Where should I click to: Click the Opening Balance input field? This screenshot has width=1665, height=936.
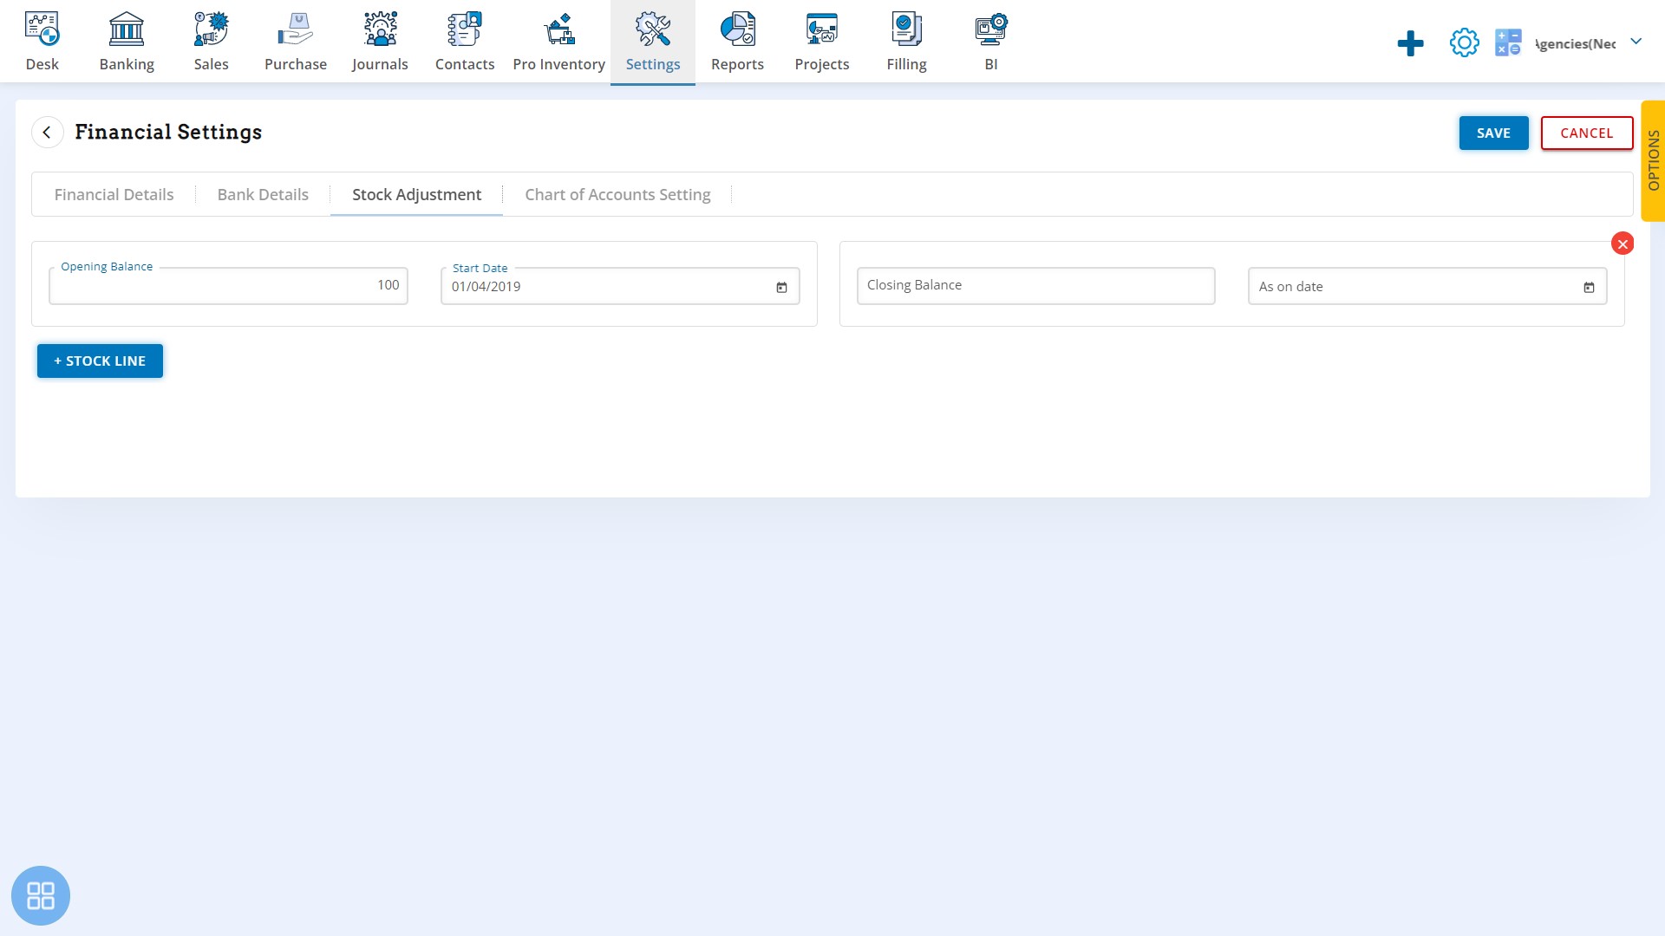tap(227, 284)
